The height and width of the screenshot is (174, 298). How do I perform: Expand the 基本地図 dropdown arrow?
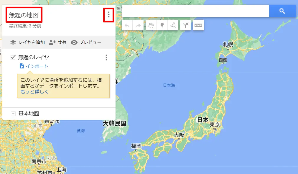pyautogui.click(x=13, y=114)
